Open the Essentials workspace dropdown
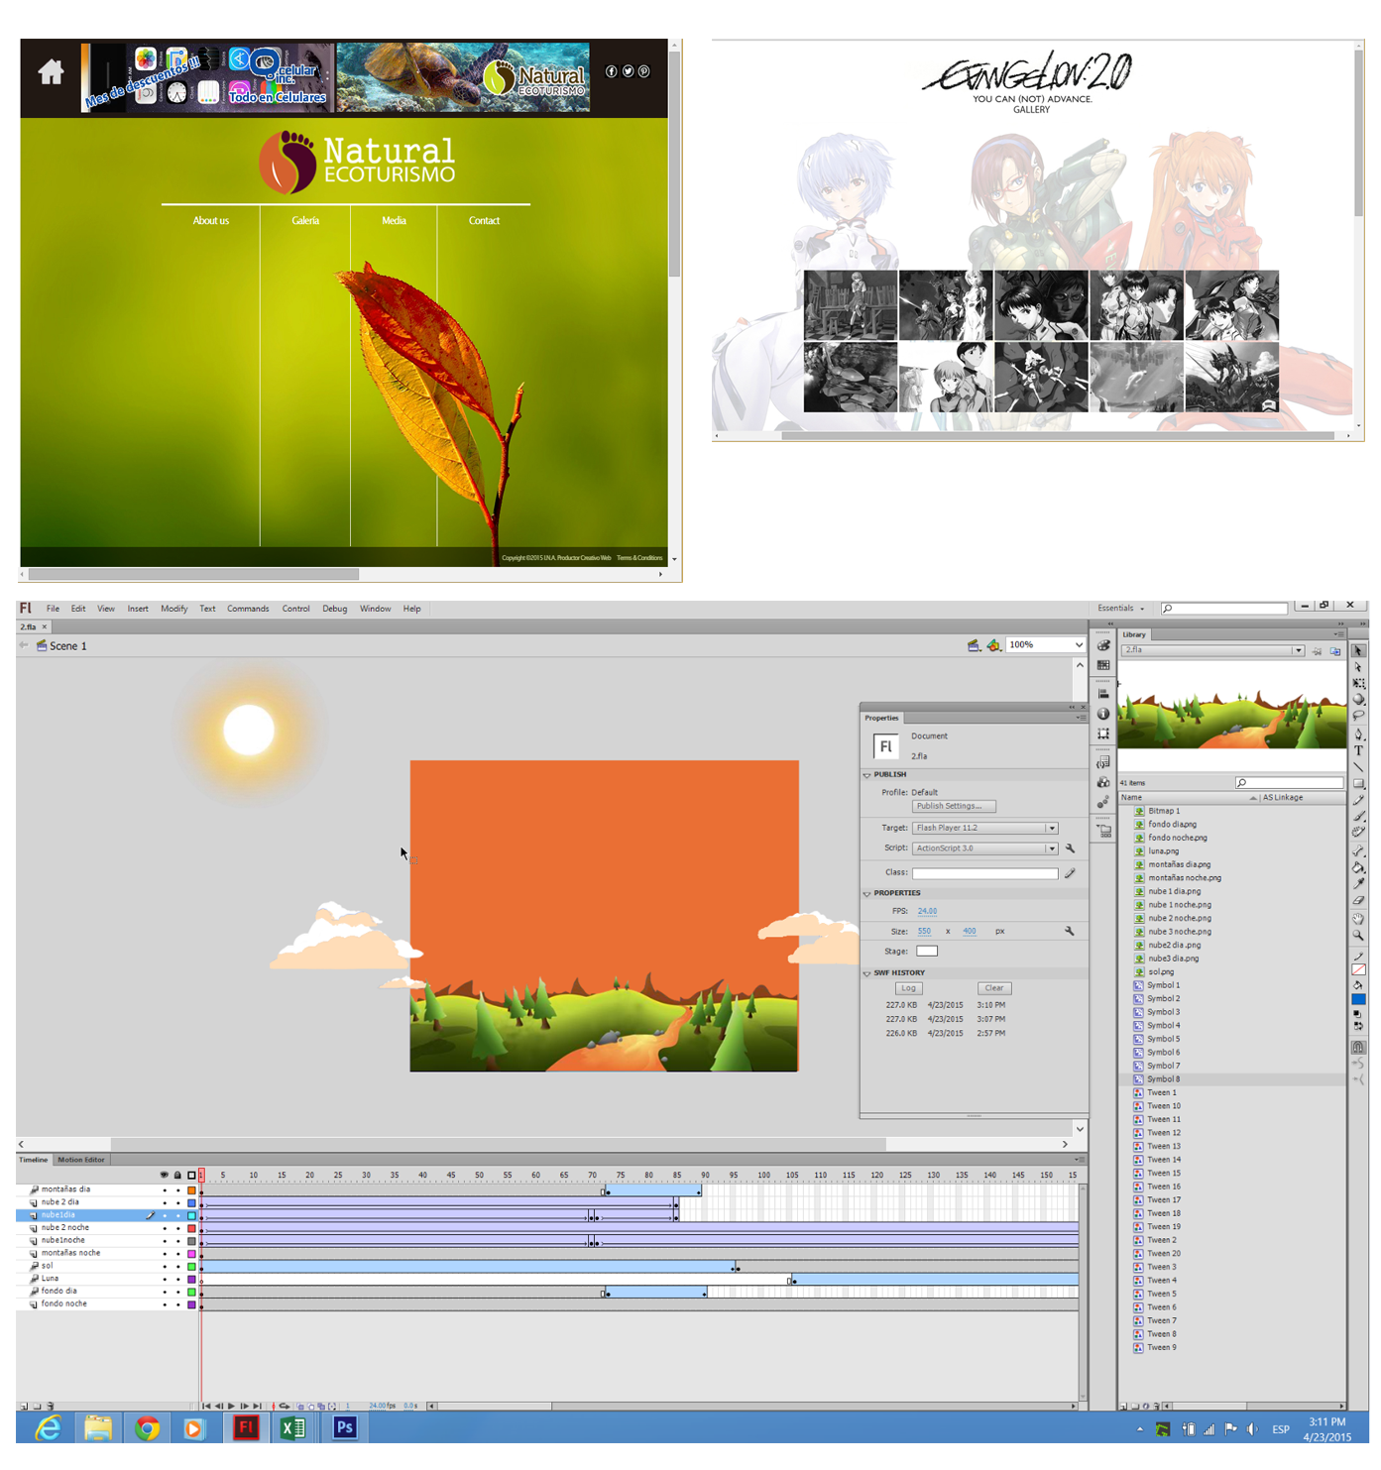Image resolution: width=1381 pixels, height=1470 pixels. click(1120, 609)
